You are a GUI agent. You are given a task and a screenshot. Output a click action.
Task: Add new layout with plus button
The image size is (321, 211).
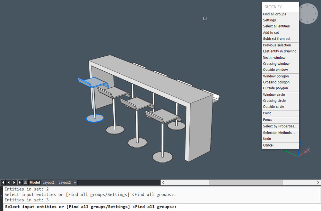pos(75,183)
